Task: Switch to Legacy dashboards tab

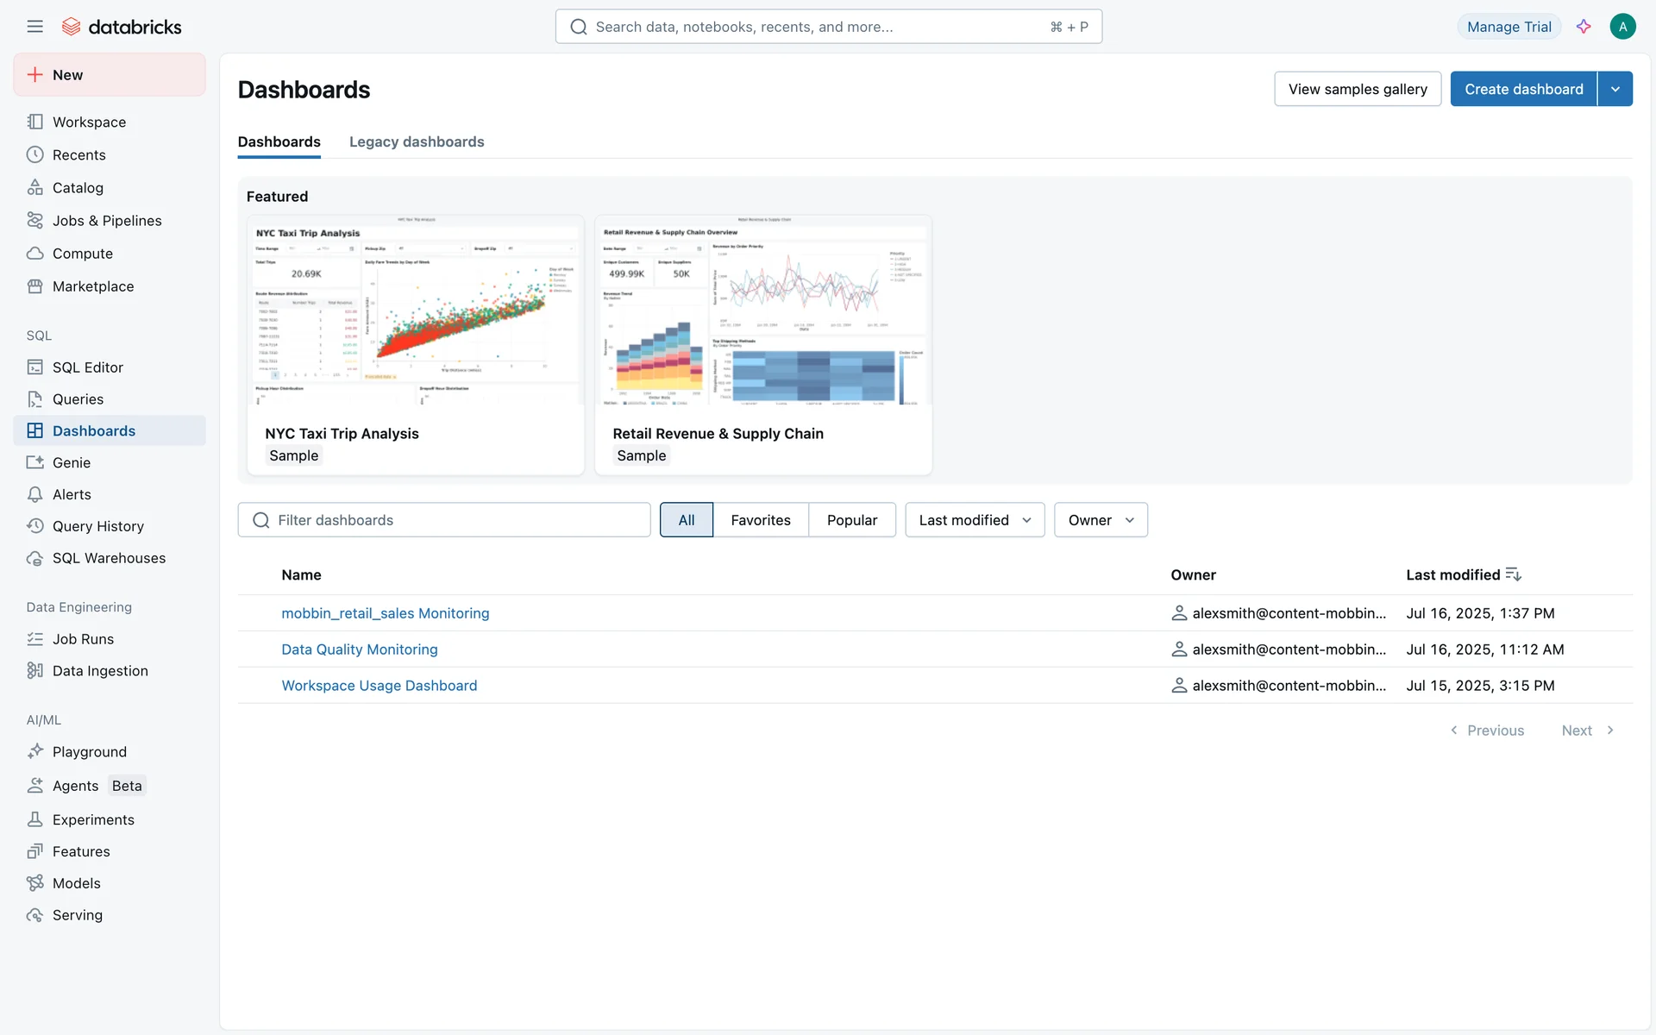Action: 417,142
